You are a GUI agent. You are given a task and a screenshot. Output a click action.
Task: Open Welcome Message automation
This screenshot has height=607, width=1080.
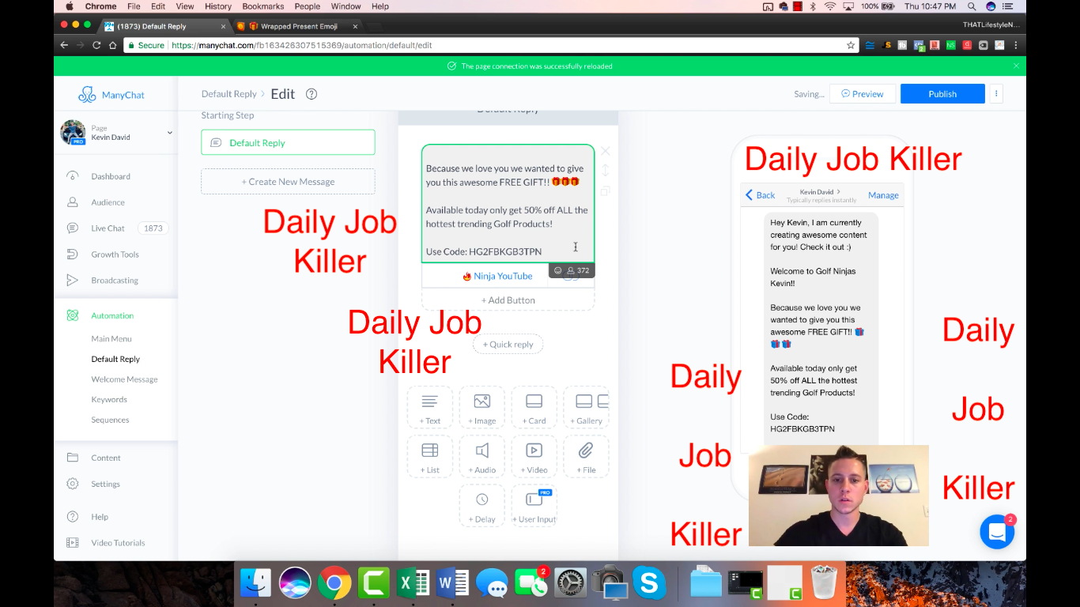(124, 379)
